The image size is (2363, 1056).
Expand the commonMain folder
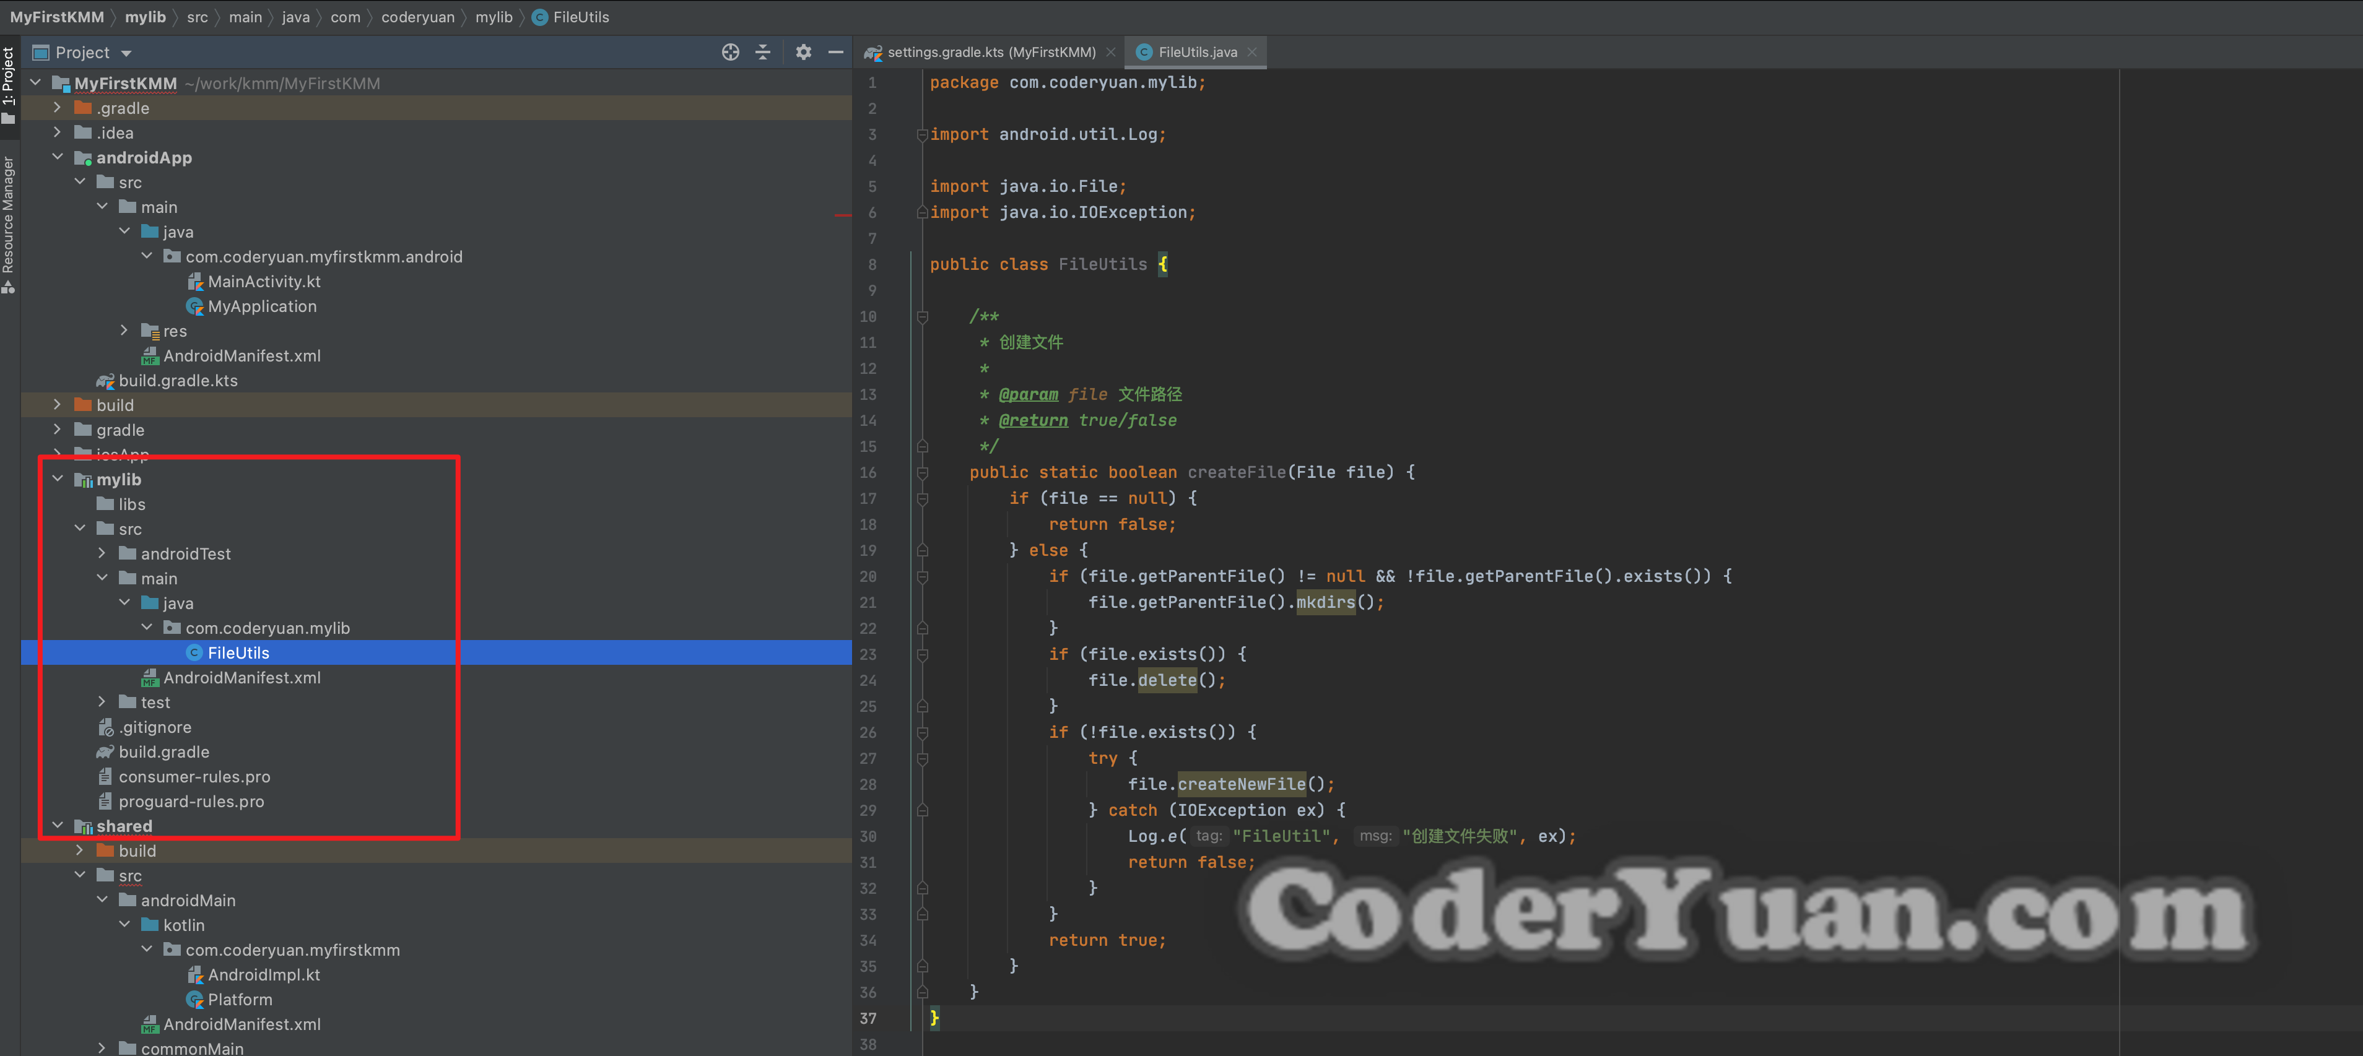pos(102,1048)
